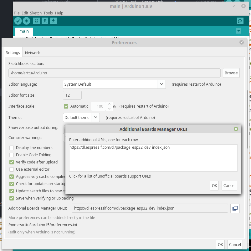Open the Tools menu
251x251 pixels.
point(48,13)
